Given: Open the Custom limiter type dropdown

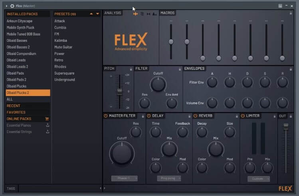Looking at the screenshot, I should pos(259,179).
